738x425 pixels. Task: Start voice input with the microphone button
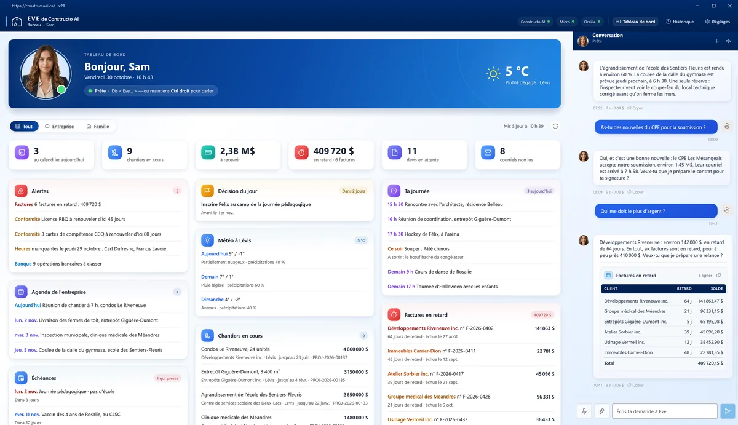(x=584, y=411)
